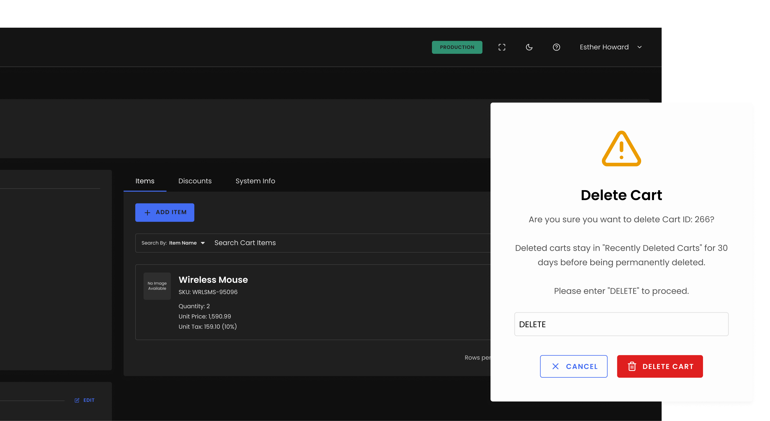Click the X icon on Cancel

(x=555, y=366)
